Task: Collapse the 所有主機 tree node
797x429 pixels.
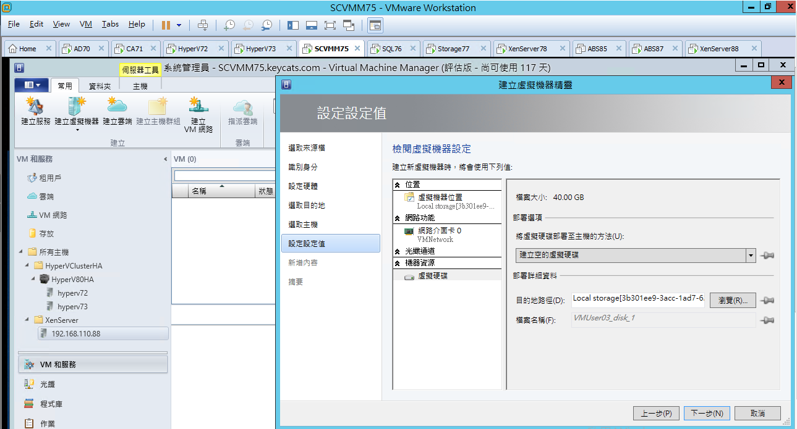Action: click(20, 251)
